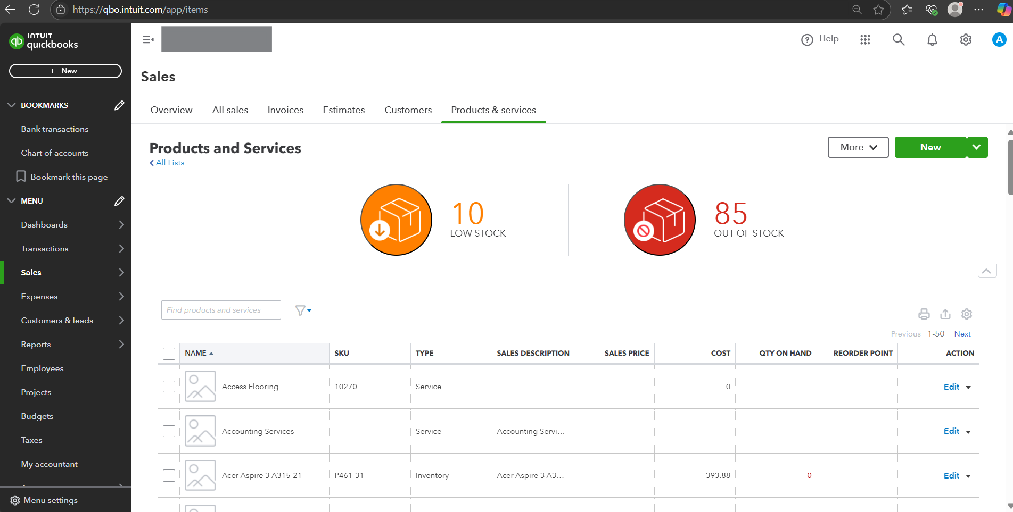Check the Acer Aspire 3 A315-21 checkbox
The image size is (1013, 512).
pyautogui.click(x=169, y=475)
